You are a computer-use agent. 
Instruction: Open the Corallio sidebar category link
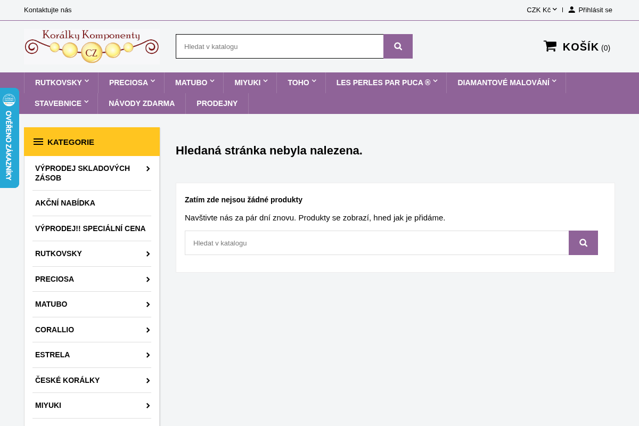[x=54, y=330]
